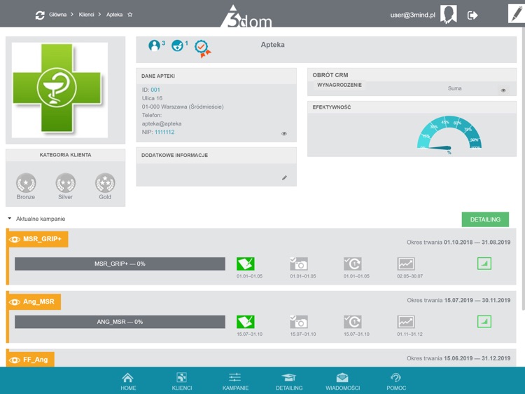This screenshot has width=525, height=394.
Task: Click the Apteka title heading
Action: [272, 45]
